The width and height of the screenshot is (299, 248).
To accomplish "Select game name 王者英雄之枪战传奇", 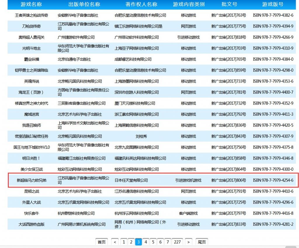I will 32,15.
